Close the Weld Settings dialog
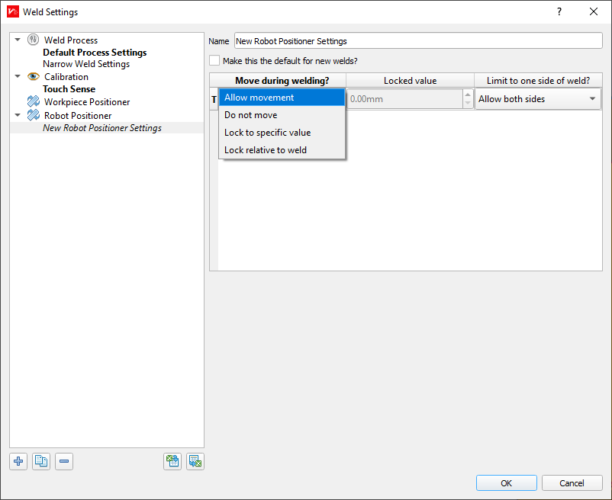The height and width of the screenshot is (500, 612). coord(594,11)
